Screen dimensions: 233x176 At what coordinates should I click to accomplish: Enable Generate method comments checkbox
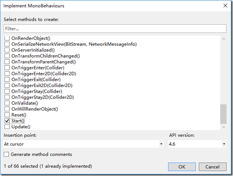coord(6,154)
